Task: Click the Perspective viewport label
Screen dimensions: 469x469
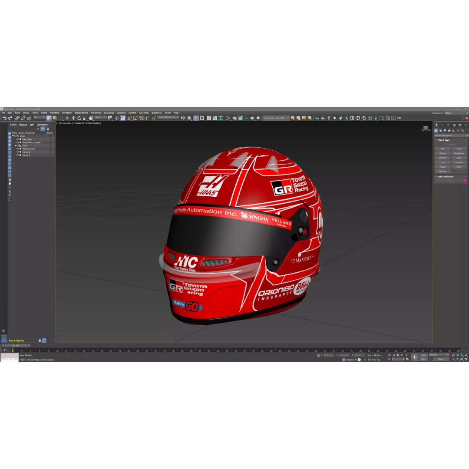Action: [x=66, y=123]
